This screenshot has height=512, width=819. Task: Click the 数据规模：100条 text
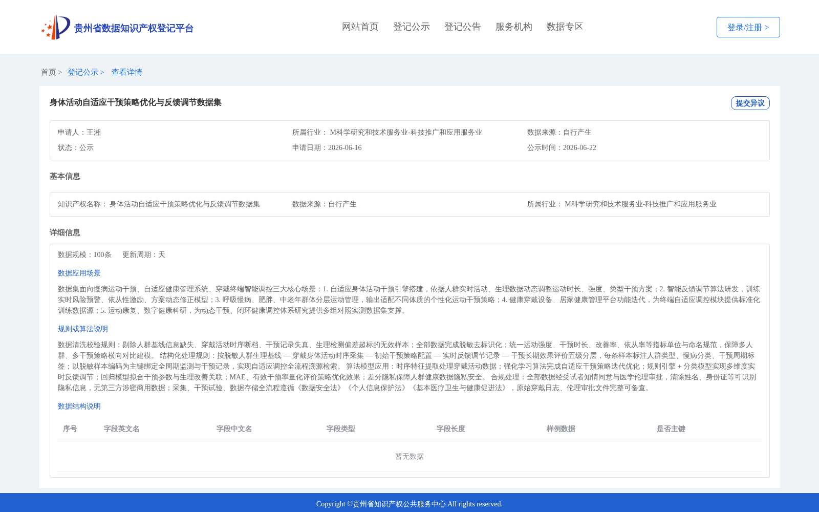84,254
